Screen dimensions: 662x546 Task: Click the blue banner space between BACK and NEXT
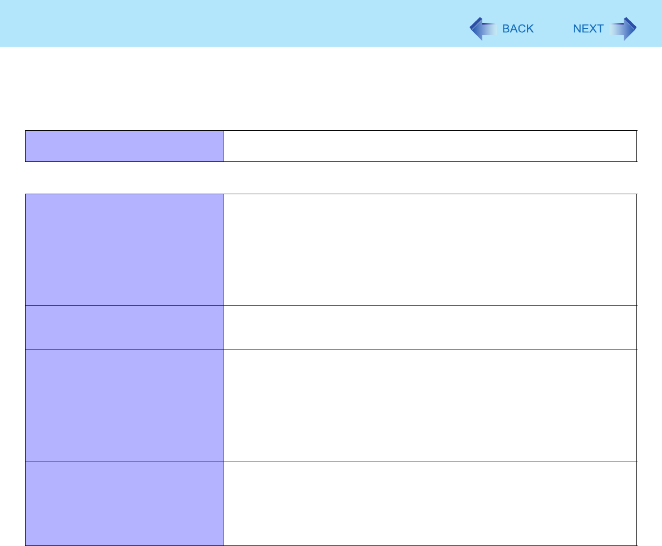[x=554, y=29]
